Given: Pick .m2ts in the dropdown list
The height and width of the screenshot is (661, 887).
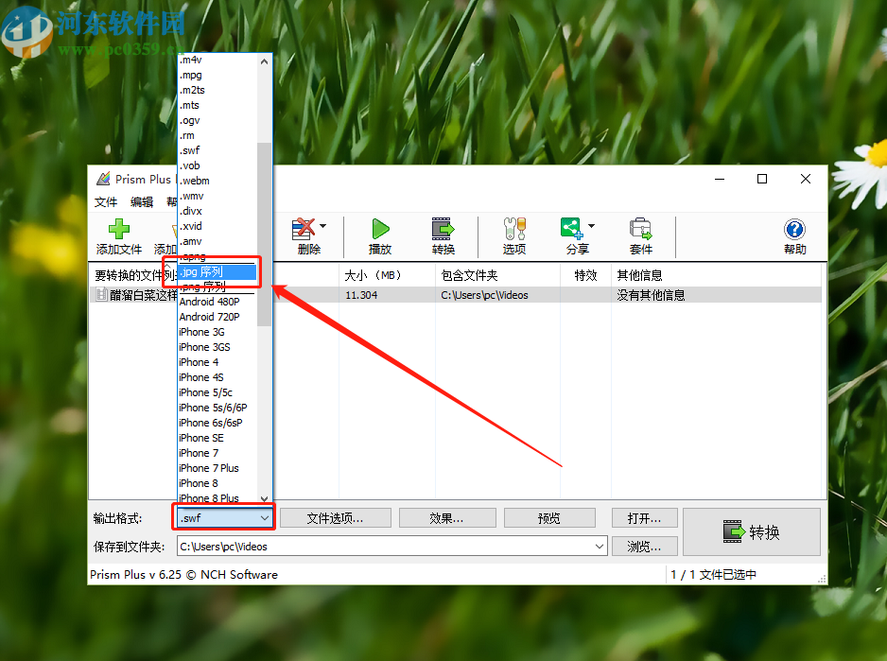Looking at the screenshot, I should tap(217, 90).
